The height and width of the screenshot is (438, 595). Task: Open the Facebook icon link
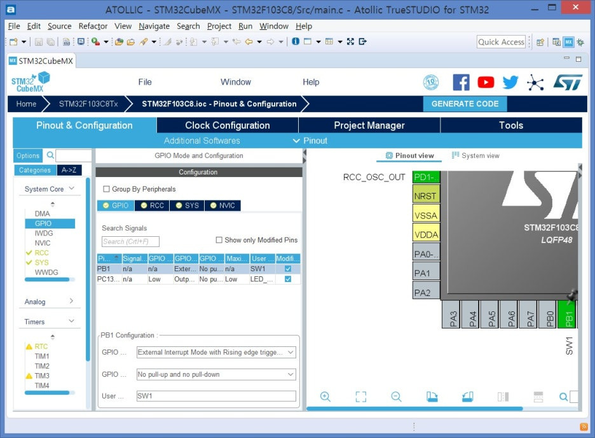(x=461, y=82)
